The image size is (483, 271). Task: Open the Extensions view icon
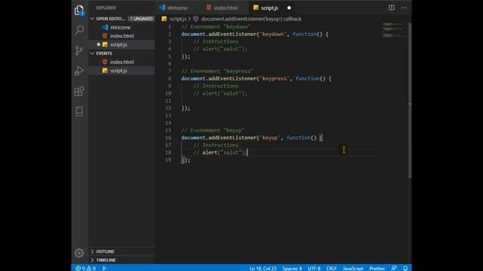(x=79, y=91)
